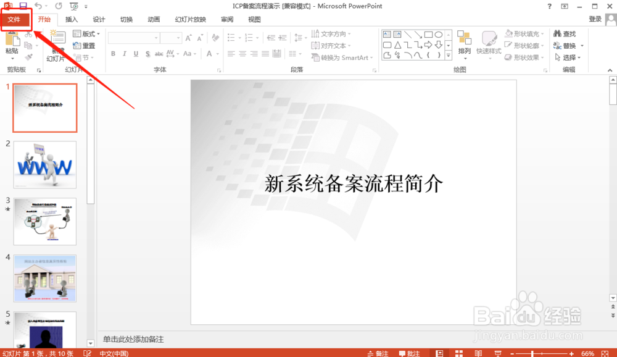Click the 登录 (Sign in) link
This screenshot has height=357, width=617.
[x=594, y=19]
